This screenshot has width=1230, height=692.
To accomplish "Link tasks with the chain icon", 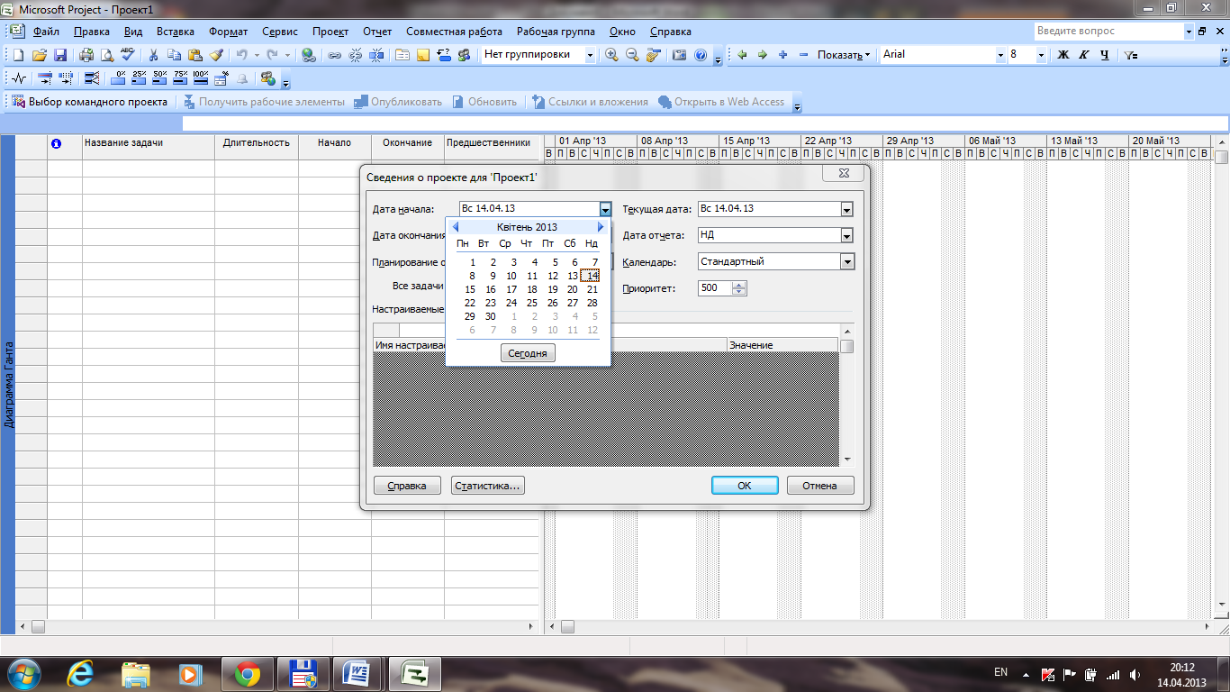I will (x=334, y=55).
